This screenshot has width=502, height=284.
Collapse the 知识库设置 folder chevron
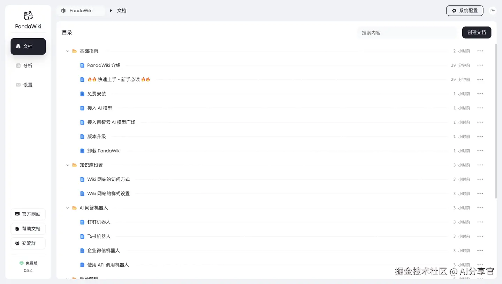click(68, 165)
